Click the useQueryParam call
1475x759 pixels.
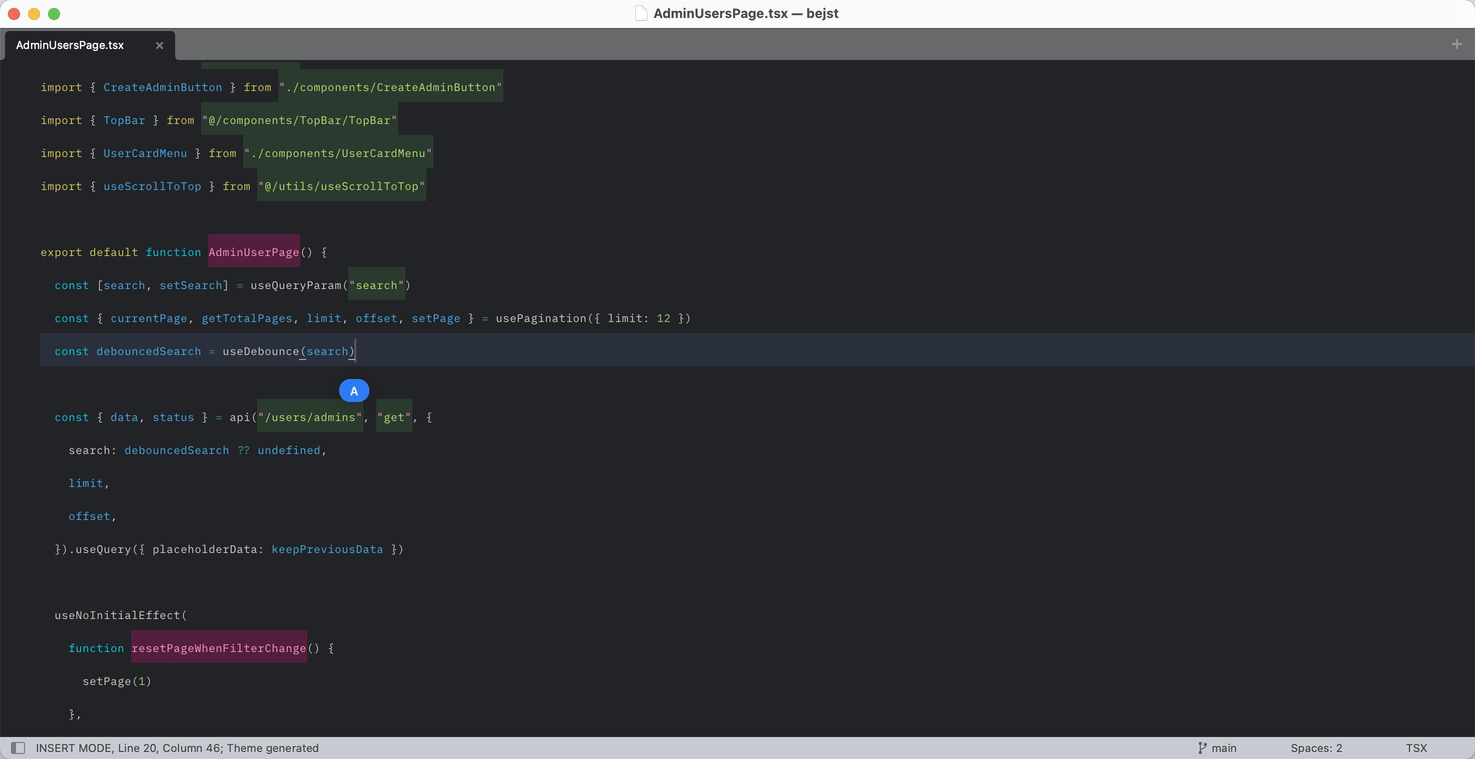point(296,285)
